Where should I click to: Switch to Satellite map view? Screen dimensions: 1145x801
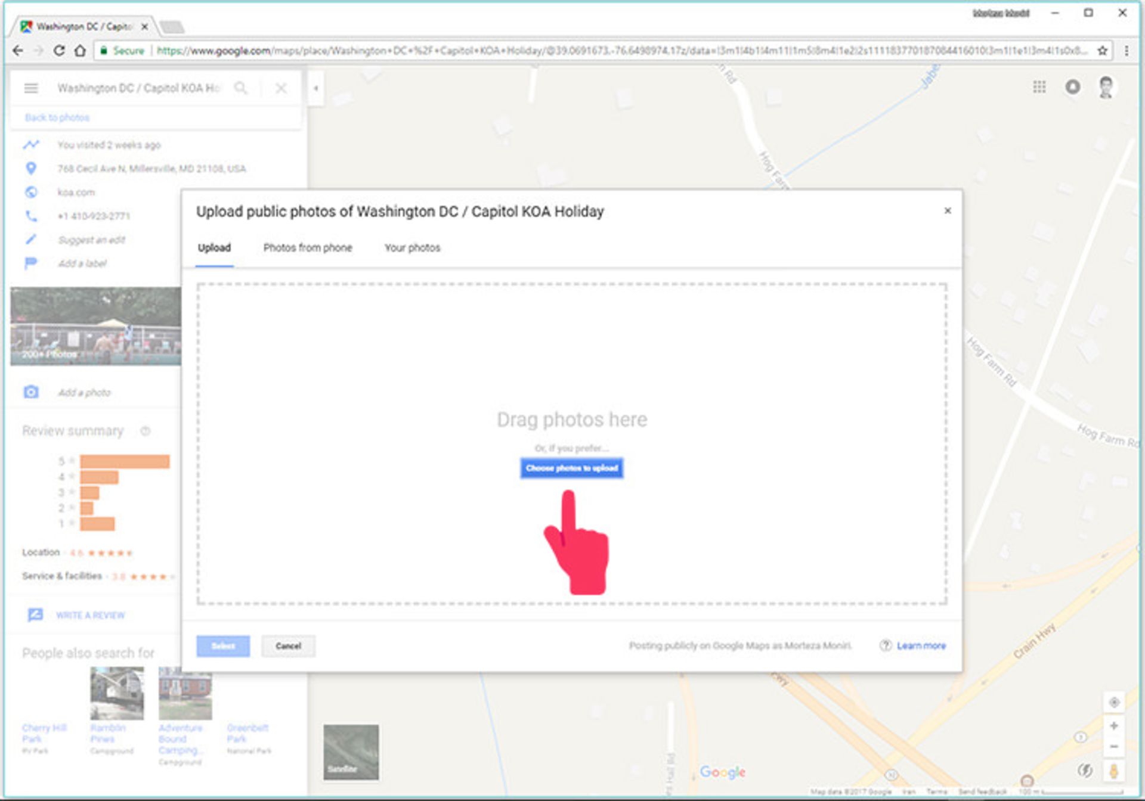click(351, 752)
